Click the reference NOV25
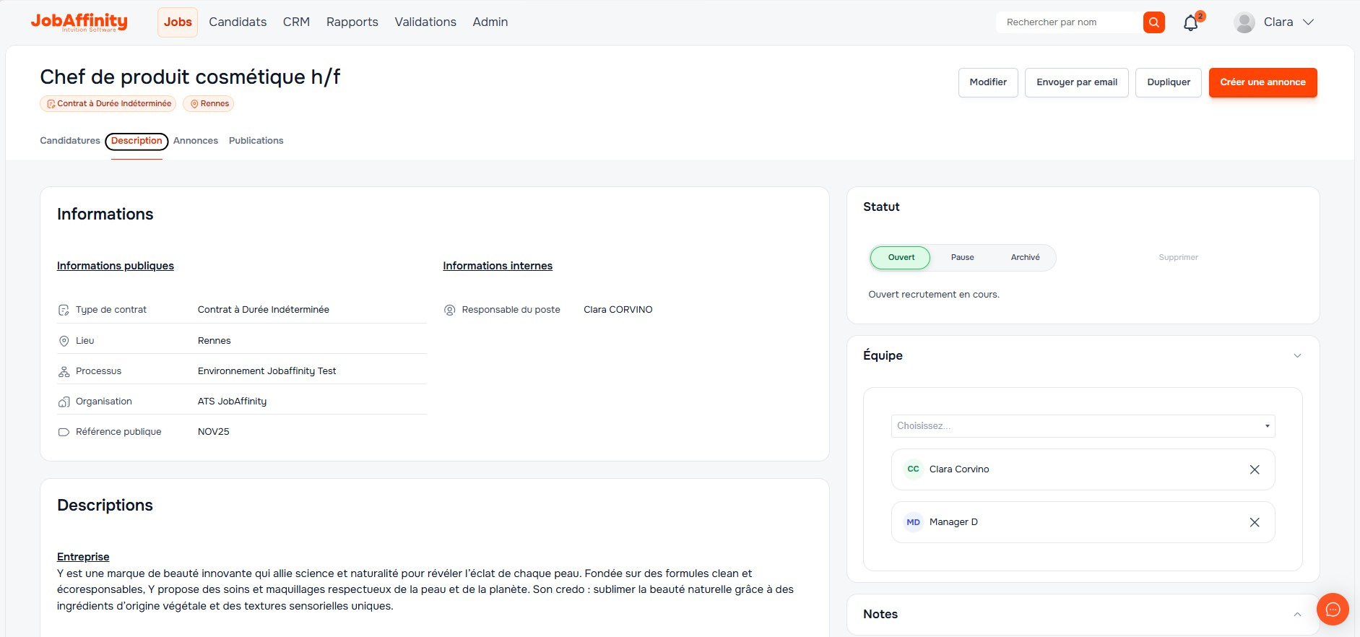The height and width of the screenshot is (637, 1360). tap(213, 432)
